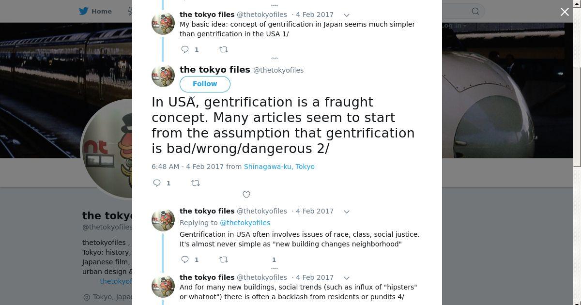Close the tweet overlay with X

coord(565,12)
